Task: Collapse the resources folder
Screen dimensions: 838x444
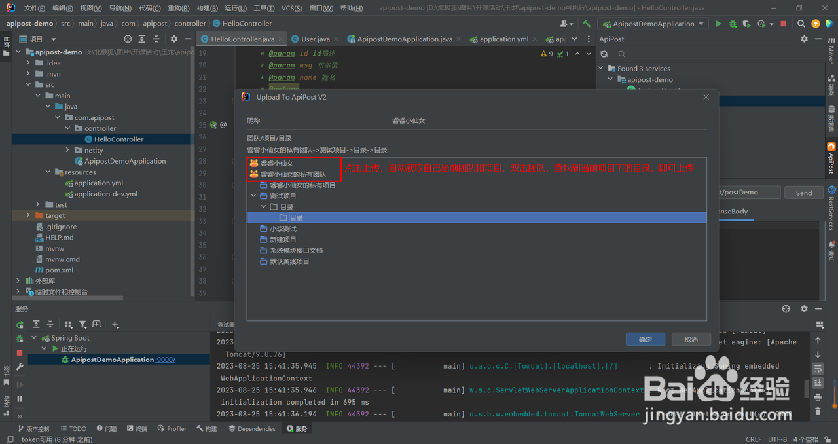Action: 48,172
